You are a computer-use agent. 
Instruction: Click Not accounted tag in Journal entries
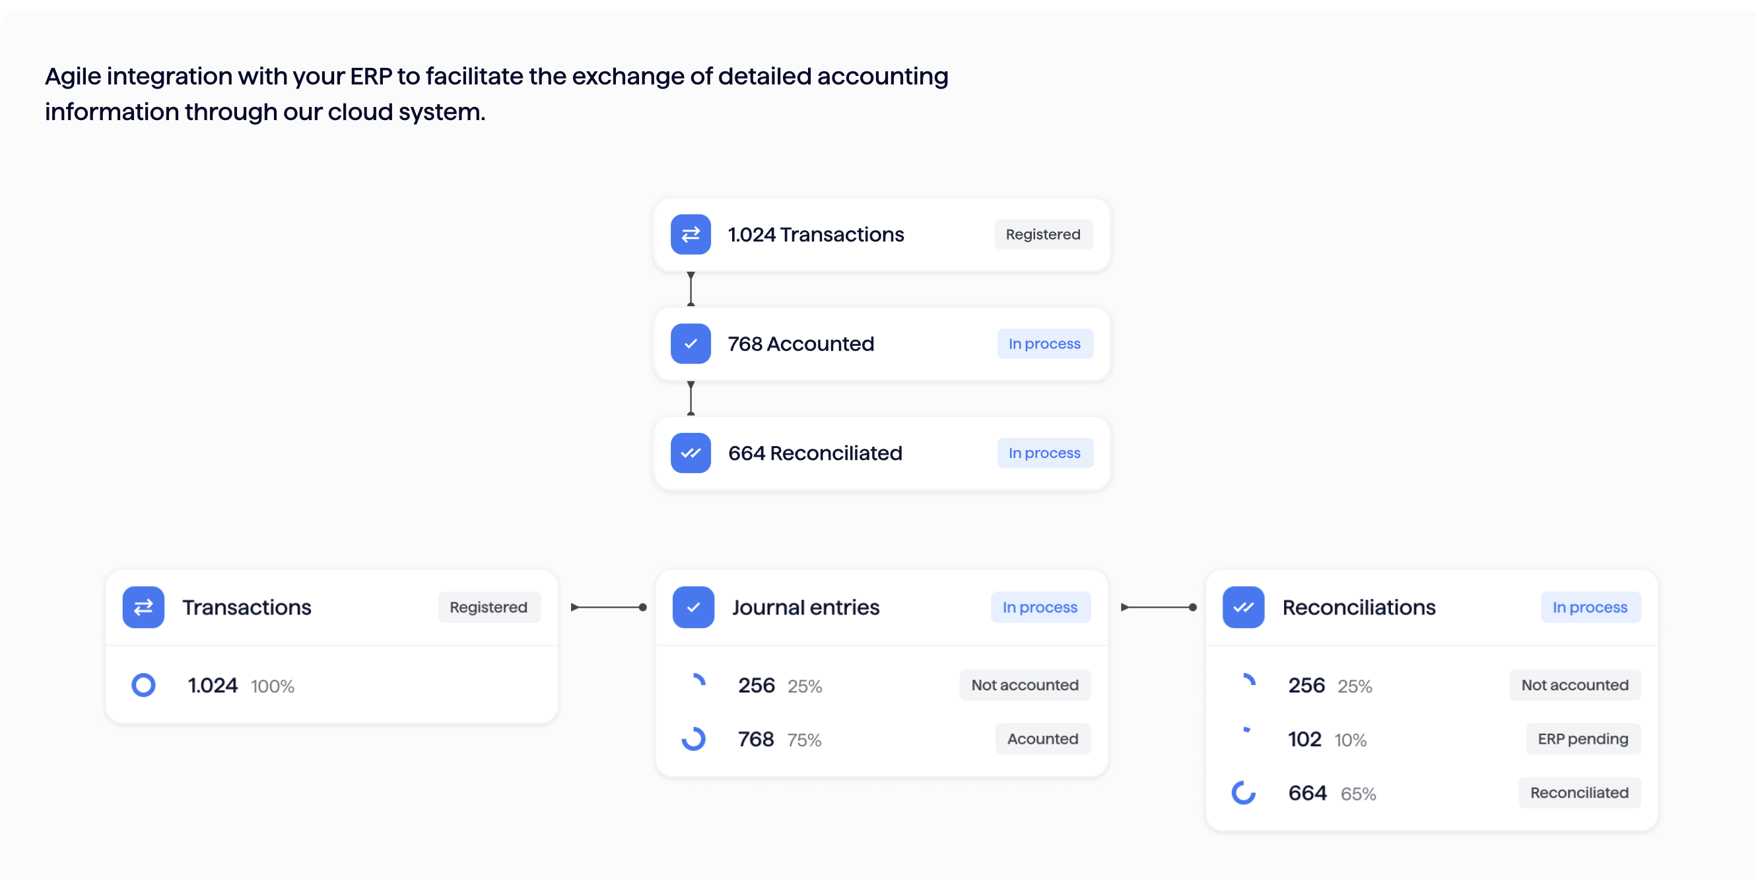point(1025,685)
